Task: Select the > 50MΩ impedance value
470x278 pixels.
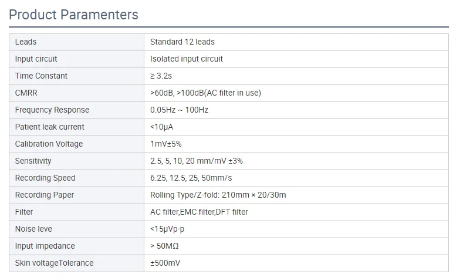Action: [x=166, y=246]
